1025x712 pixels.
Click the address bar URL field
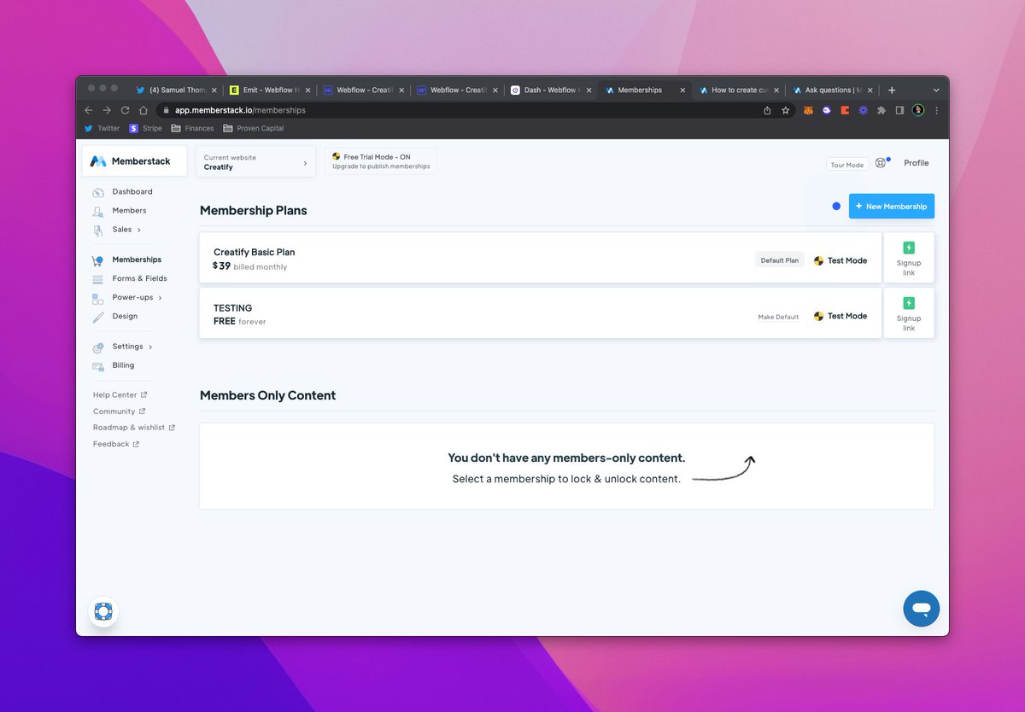coord(461,110)
